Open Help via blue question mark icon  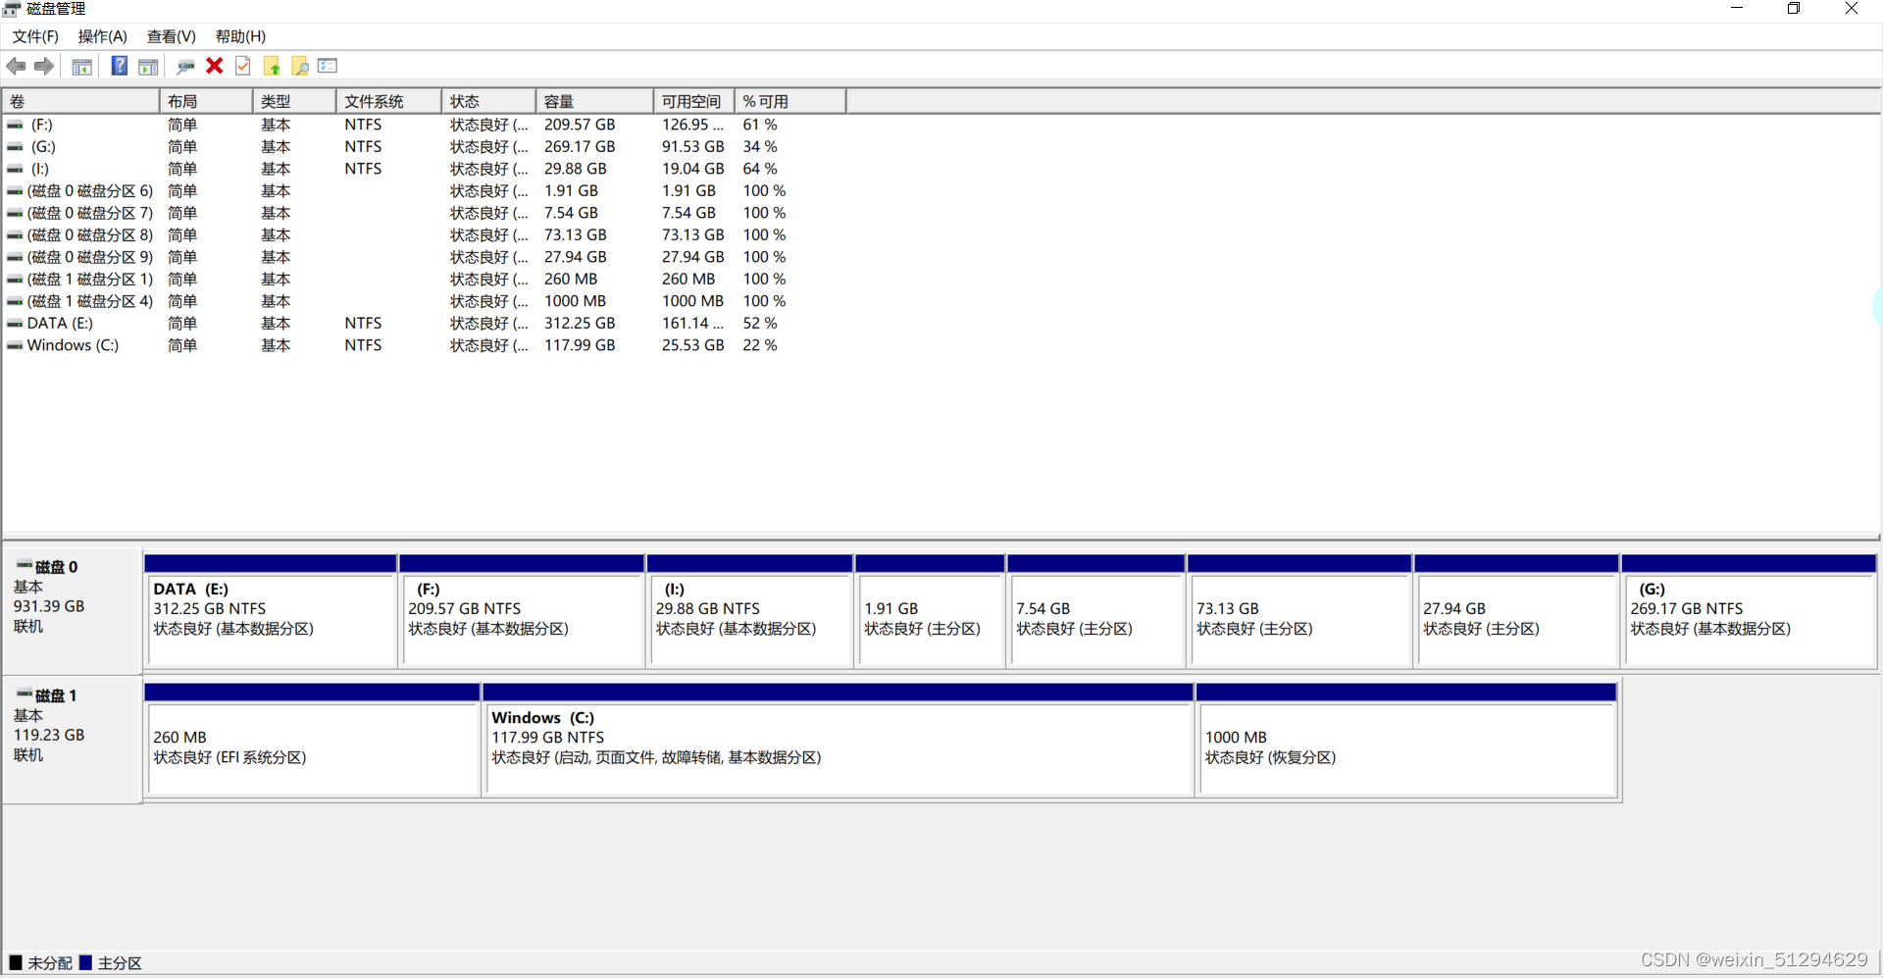(x=119, y=66)
